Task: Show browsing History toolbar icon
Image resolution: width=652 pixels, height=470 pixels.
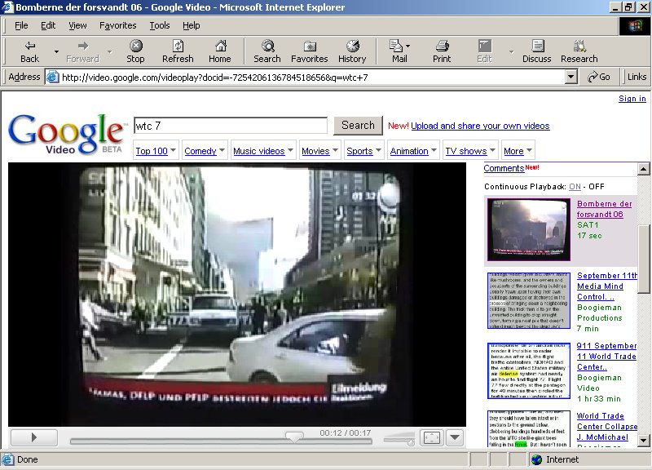Action: 352,51
